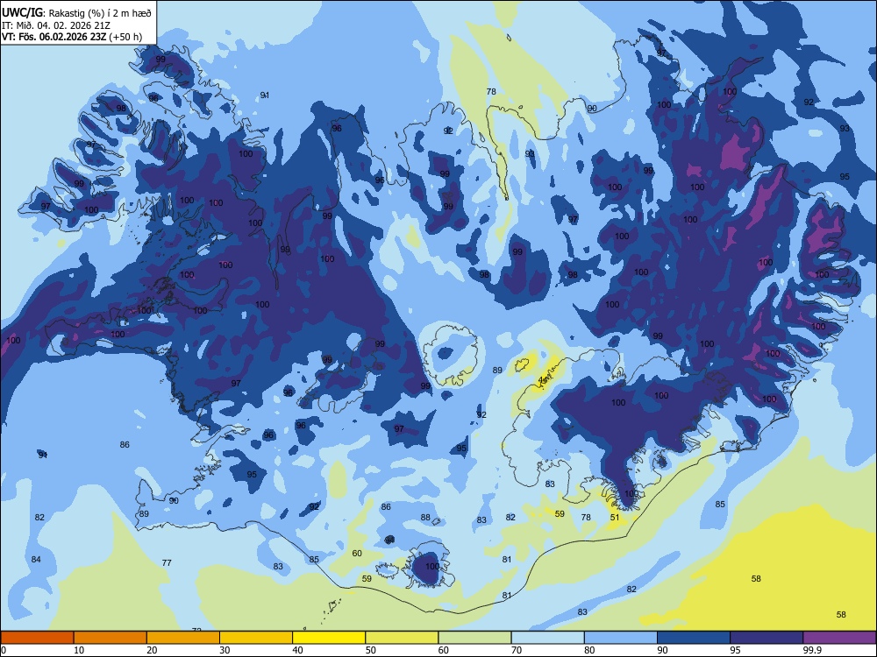The height and width of the screenshot is (657, 877).
Task: Click the humidity value 84 on the map
Action: point(36,559)
